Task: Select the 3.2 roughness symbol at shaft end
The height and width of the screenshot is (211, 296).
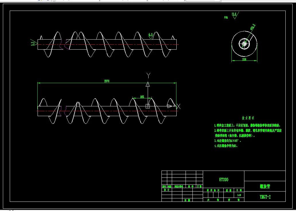Action: click(33, 43)
